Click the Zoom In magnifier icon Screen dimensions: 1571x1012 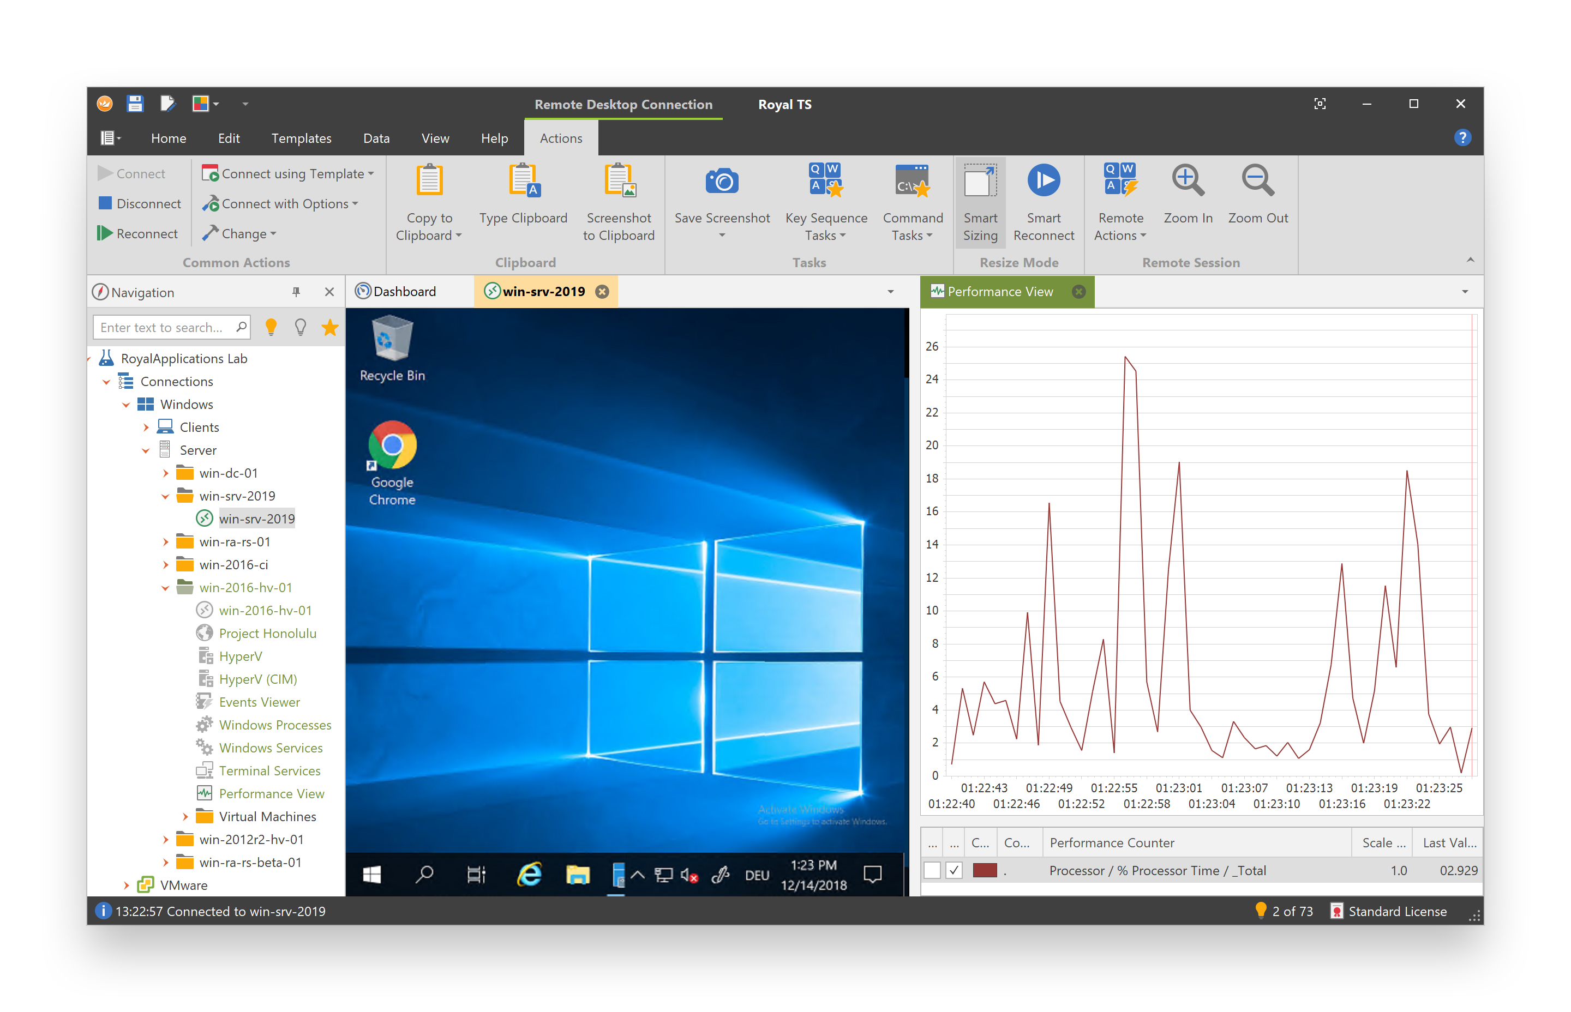(x=1187, y=180)
